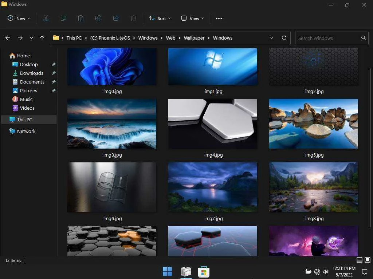Click the Paste clipboard icon

81,18
